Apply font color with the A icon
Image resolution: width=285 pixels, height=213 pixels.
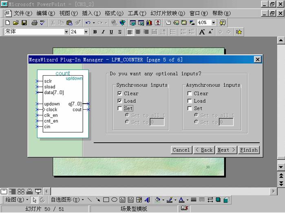click(181, 200)
